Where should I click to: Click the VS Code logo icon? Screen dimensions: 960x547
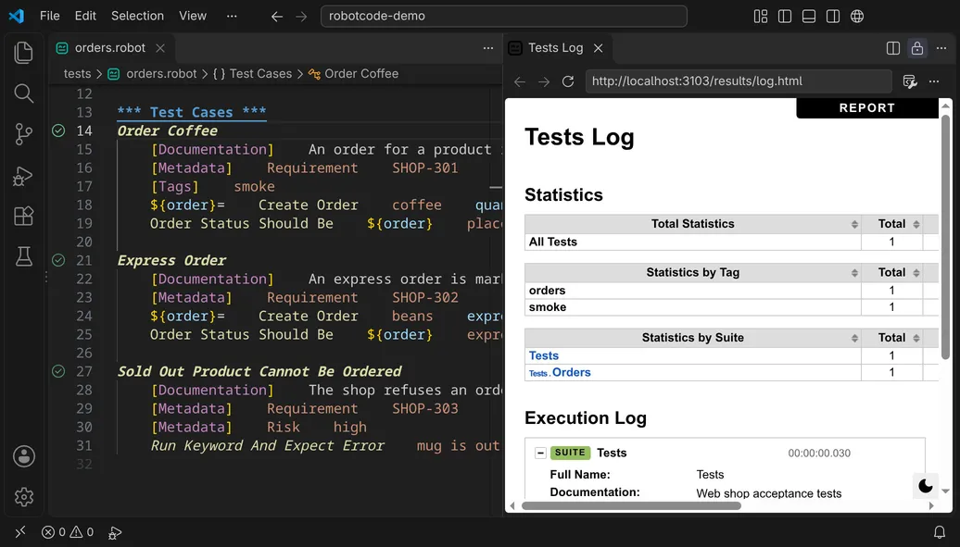(x=17, y=16)
